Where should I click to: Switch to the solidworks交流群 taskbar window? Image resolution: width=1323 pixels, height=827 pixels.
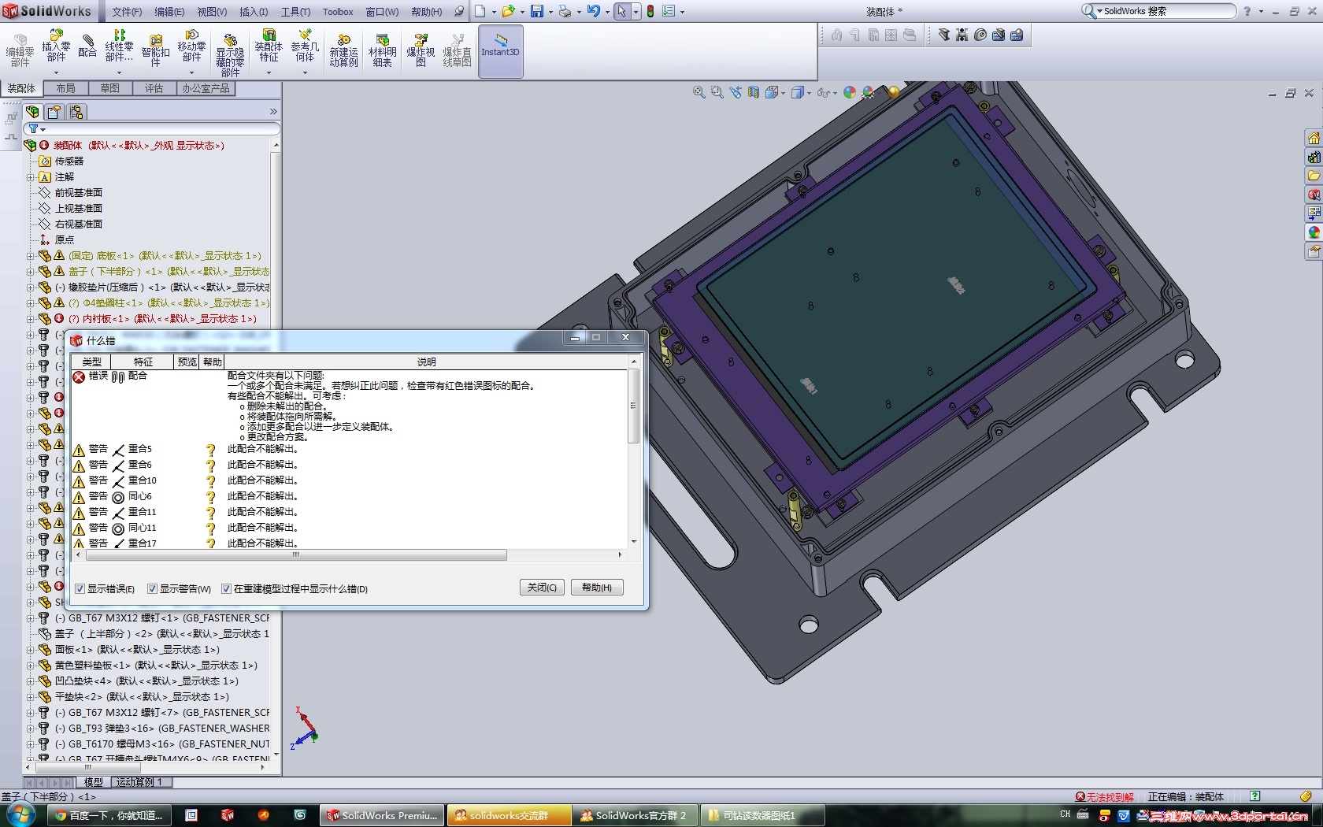point(509,815)
